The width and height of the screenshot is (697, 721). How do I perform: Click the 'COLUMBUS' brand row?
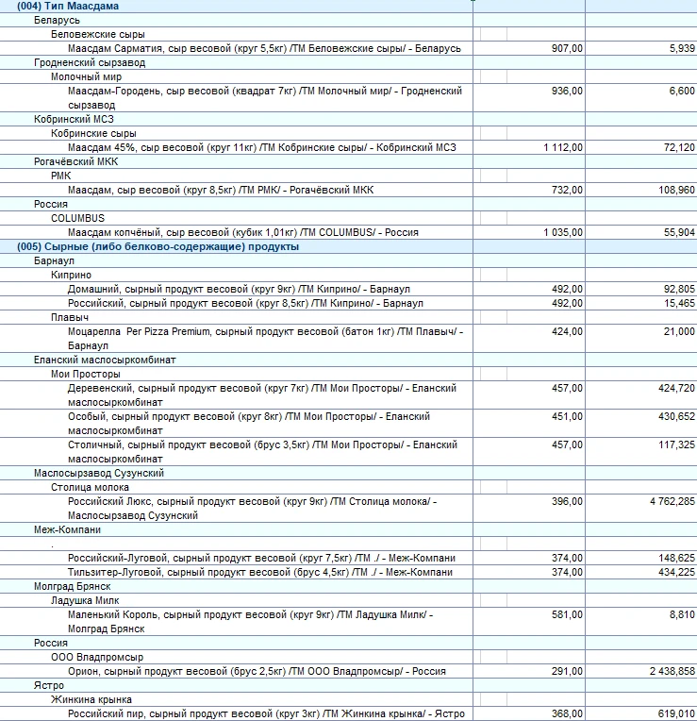[77, 218]
